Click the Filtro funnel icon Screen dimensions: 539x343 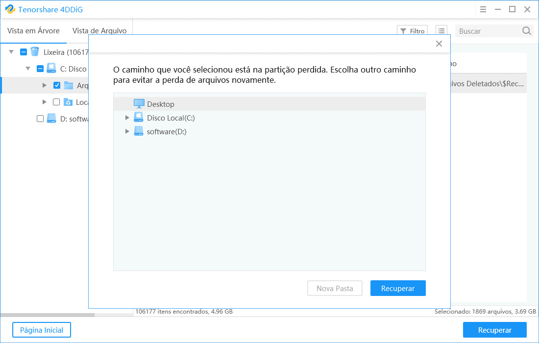pyautogui.click(x=404, y=30)
